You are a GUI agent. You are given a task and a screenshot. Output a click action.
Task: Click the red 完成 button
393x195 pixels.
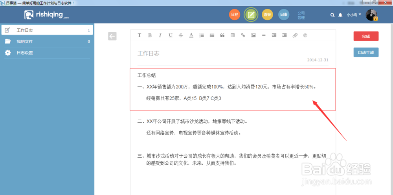pos(366,36)
